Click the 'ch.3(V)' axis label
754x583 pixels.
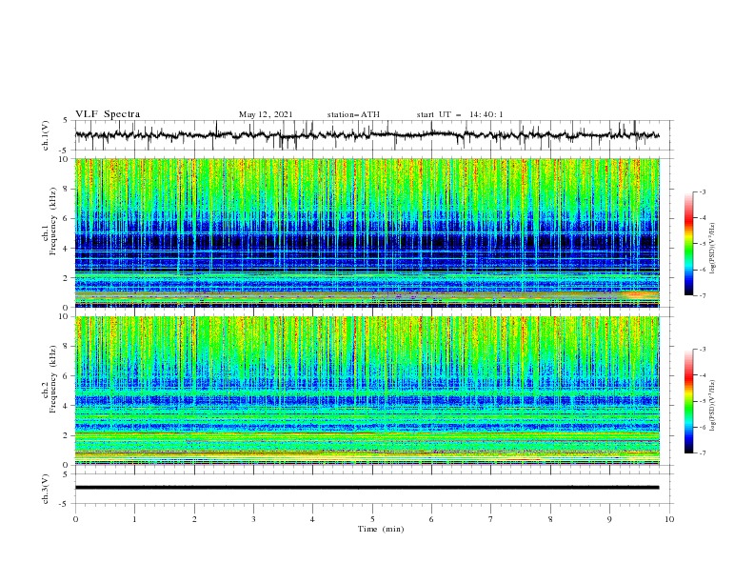point(46,489)
